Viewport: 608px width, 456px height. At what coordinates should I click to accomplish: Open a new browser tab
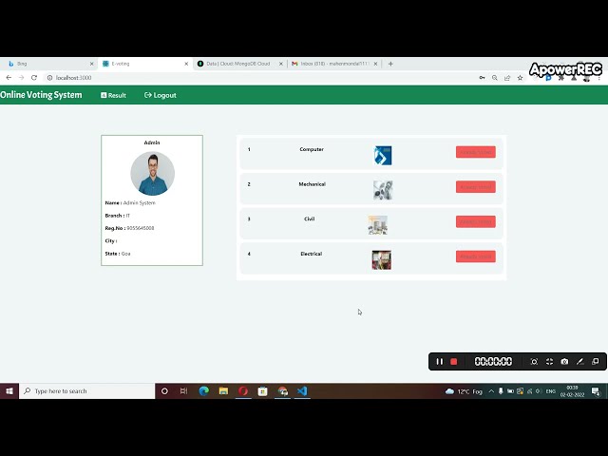pos(390,64)
